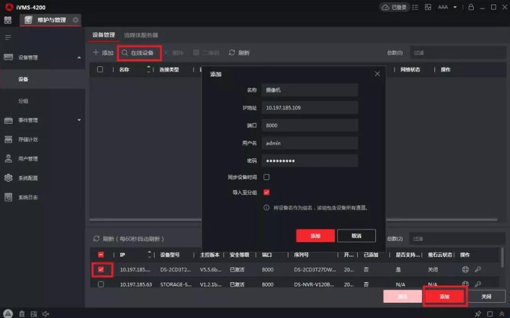Click the key icon for STORAGE-S row
Viewport: 510px width, 318px height.
point(478,284)
